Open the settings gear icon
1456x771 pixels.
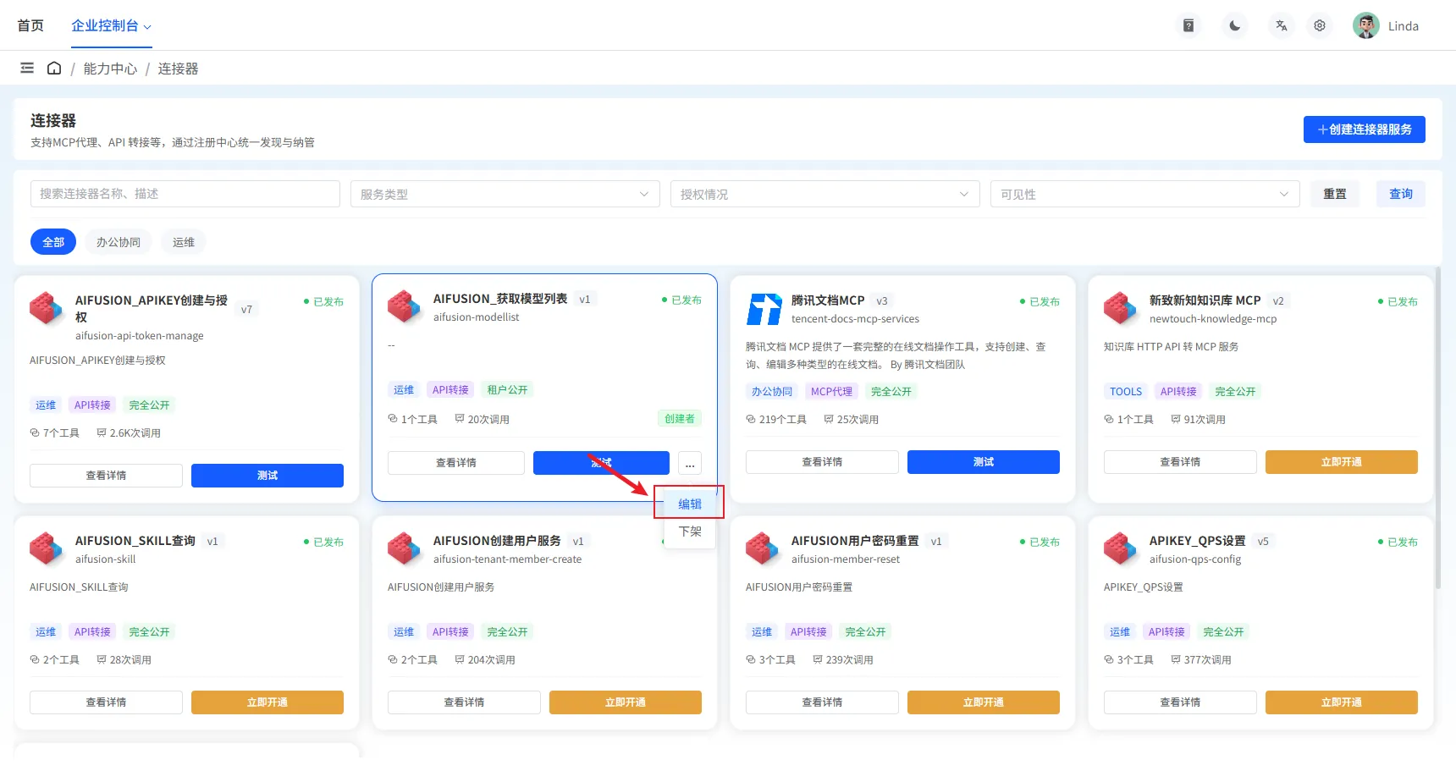1320,25
